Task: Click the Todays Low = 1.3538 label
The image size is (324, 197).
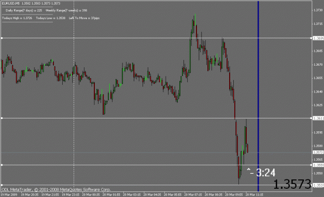Action: pos(51,18)
